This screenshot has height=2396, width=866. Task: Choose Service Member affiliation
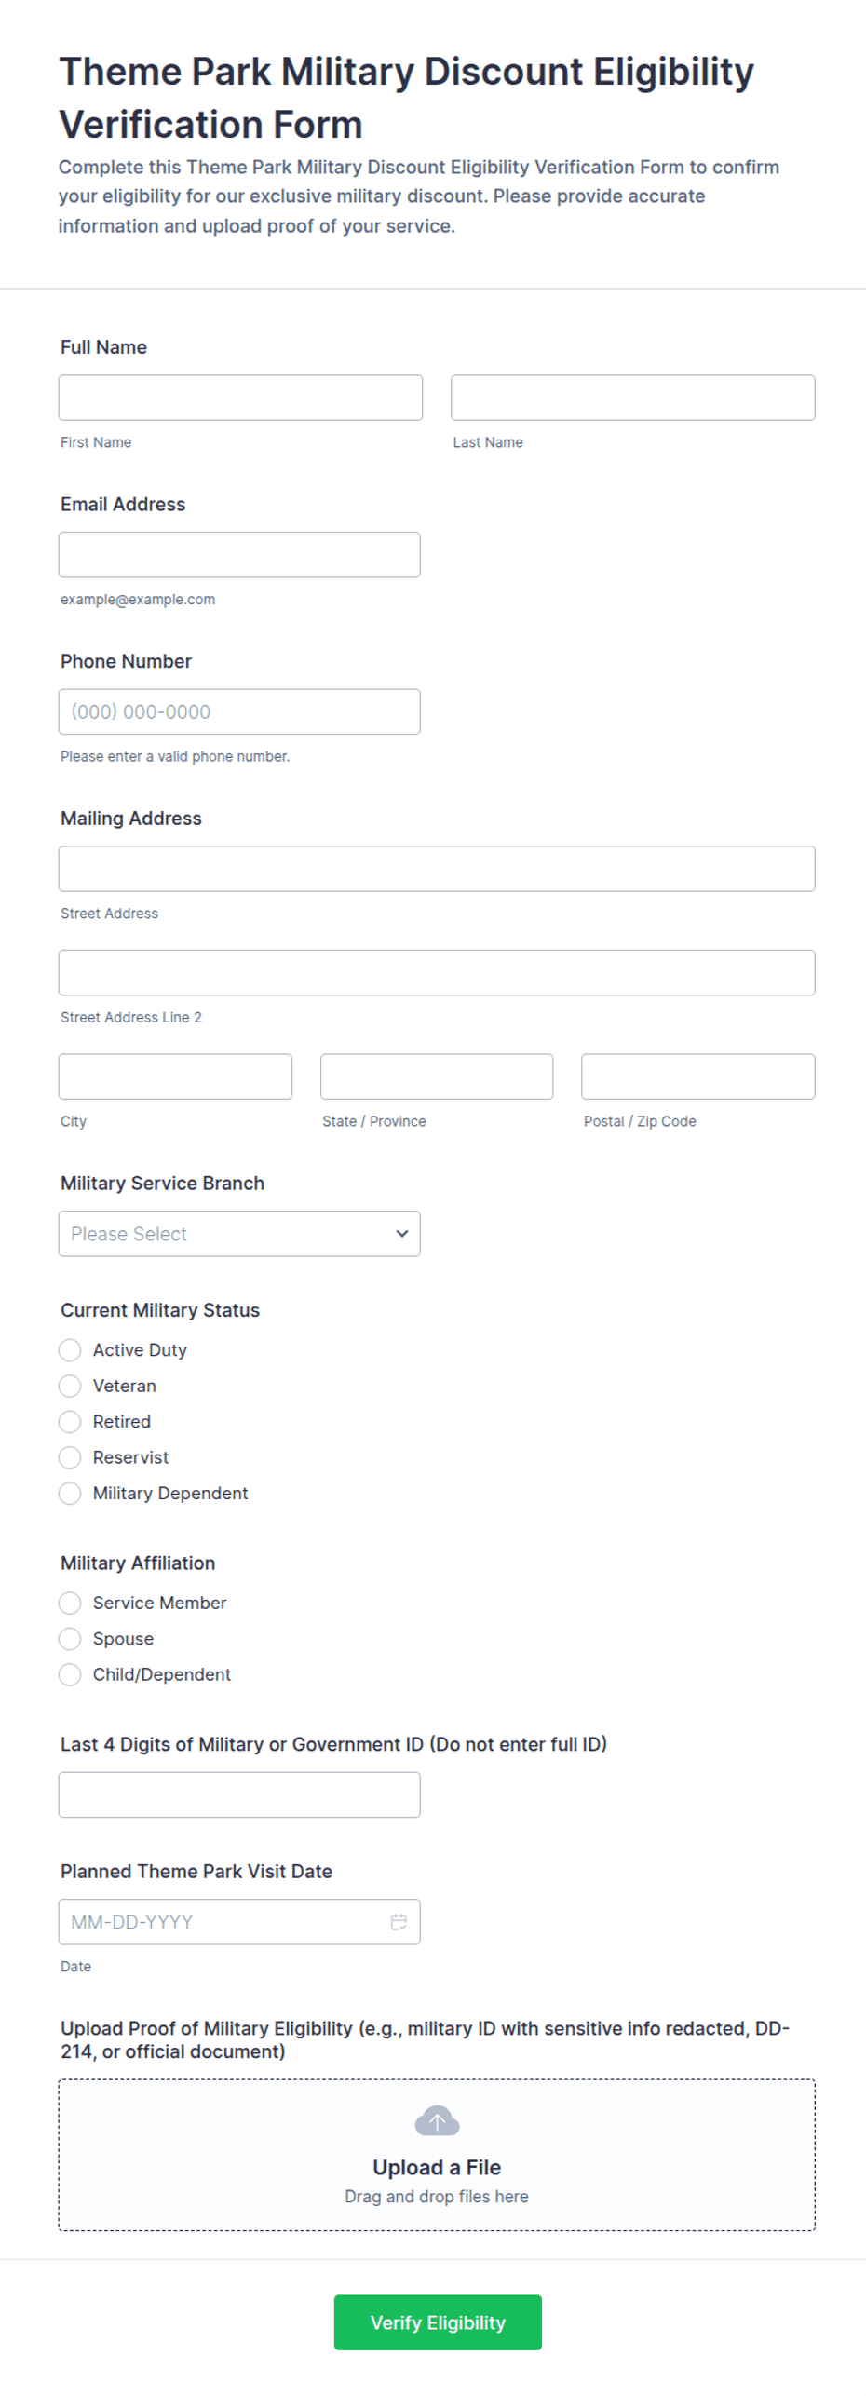pyautogui.click(x=70, y=1603)
